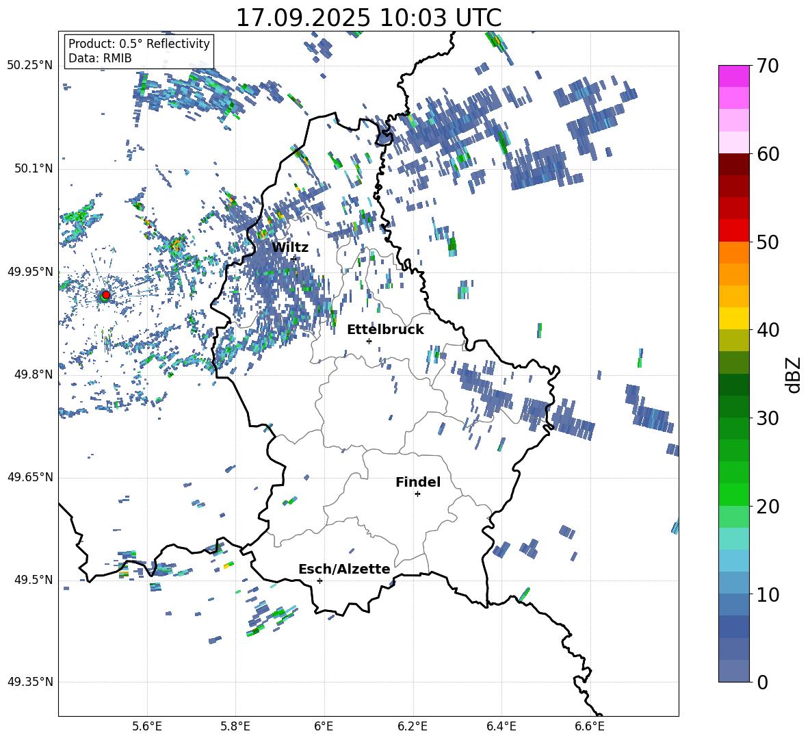Click the 30 tick on colorbar
The width and height of the screenshot is (810, 740).
767,418
